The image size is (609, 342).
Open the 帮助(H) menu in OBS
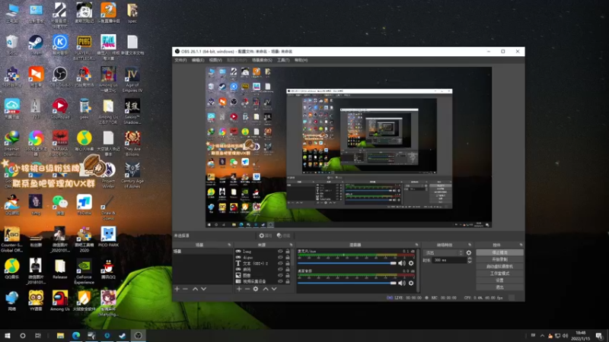[x=301, y=60]
